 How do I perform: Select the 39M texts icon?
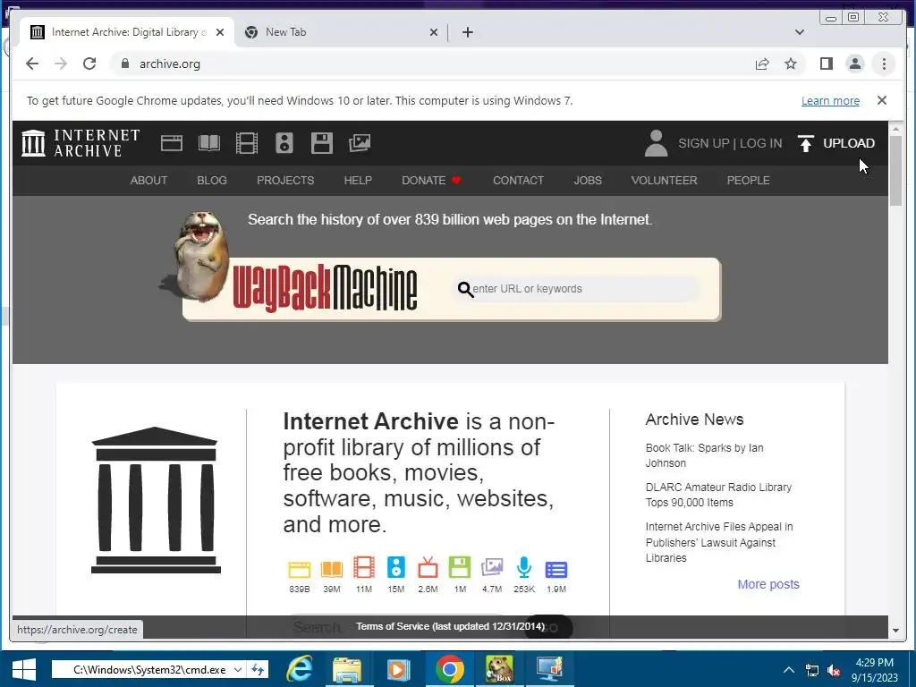(x=331, y=569)
